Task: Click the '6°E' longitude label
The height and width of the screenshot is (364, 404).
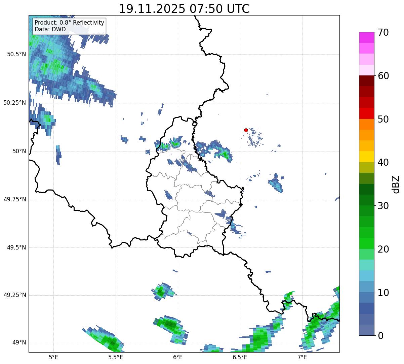Action: pos(178,357)
